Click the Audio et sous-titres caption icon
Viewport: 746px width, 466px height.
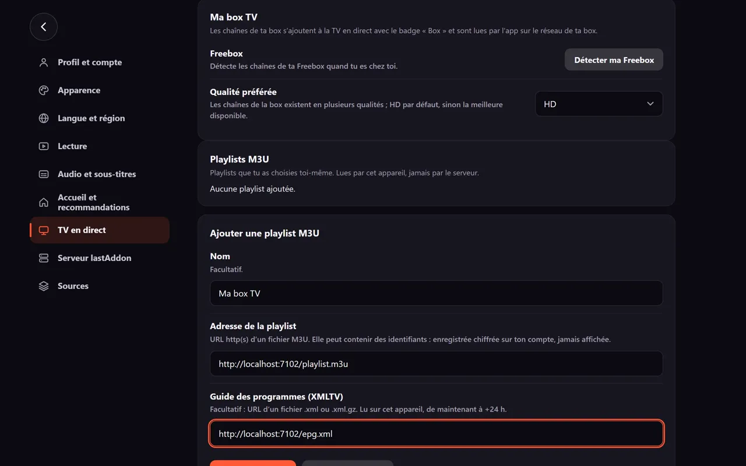click(x=44, y=174)
